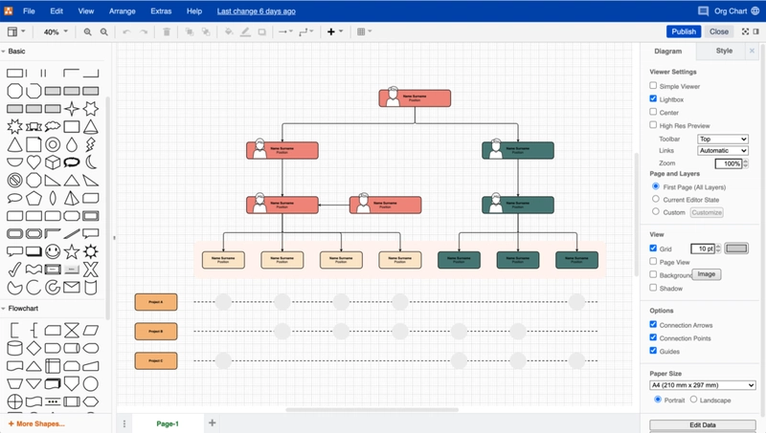Click the shadow toolbar icon
The image size is (766, 433).
coord(262,32)
